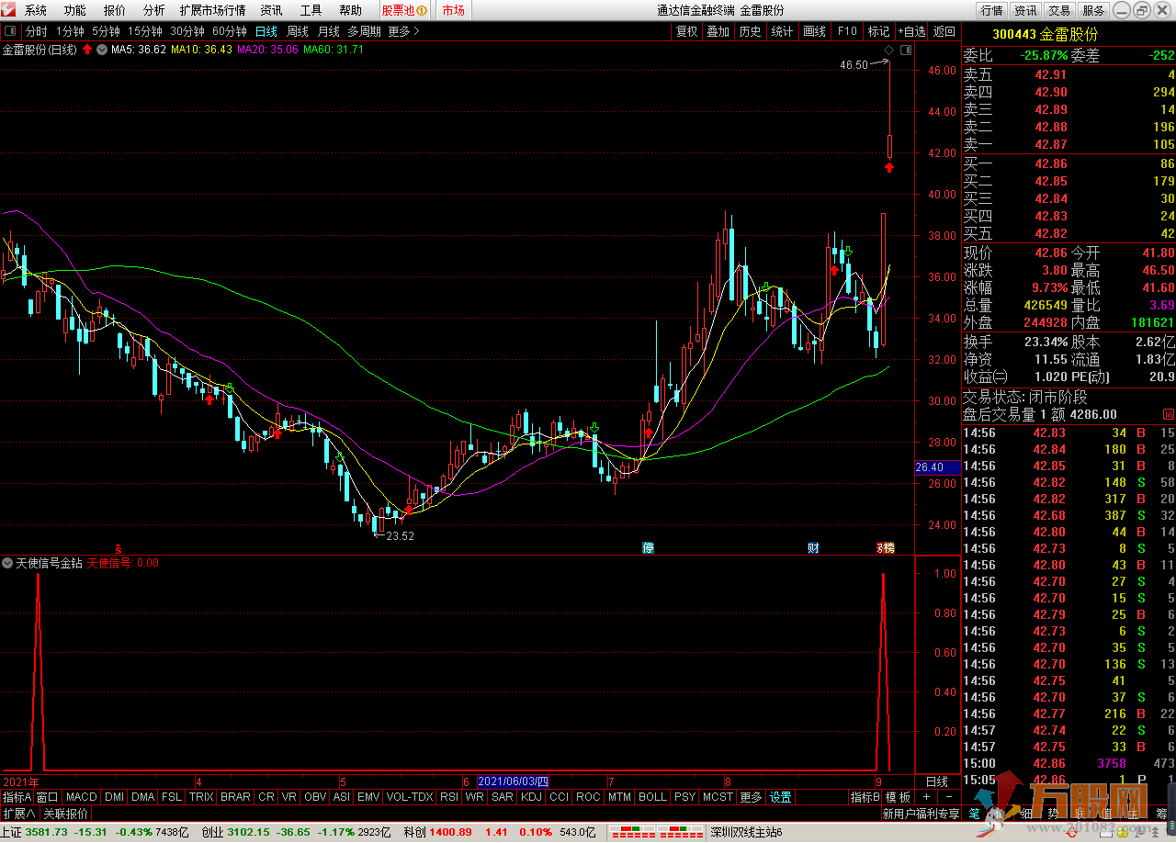Image resolution: width=1176 pixels, height=843 pixels.
Task: Open the 股票池 tab
Action: click(x=404, y=10)
